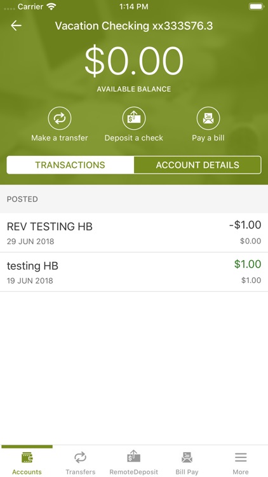The image size is (268, 477).
Task: Open the Bill Pay icon in bottom bar
Action: 187,457
